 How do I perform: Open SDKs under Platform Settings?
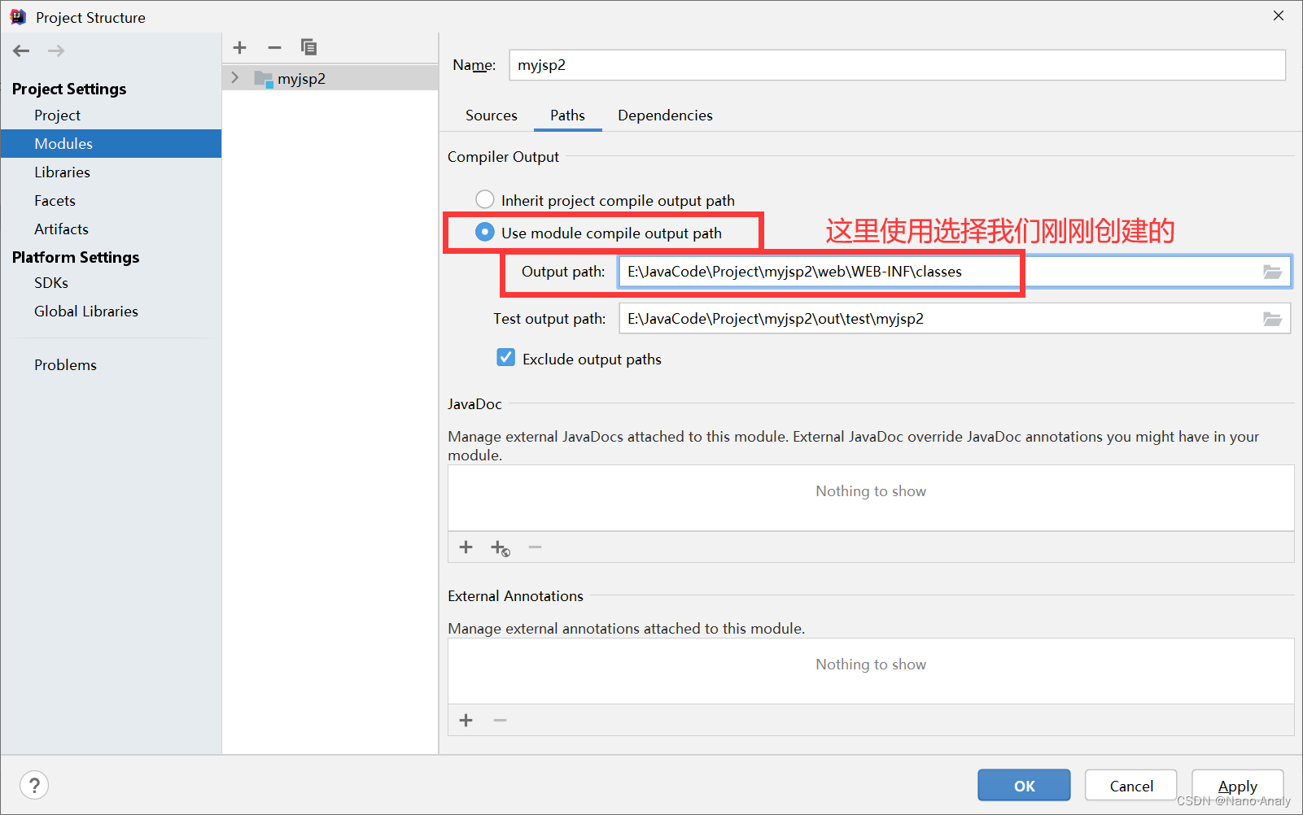coord(111,283)
